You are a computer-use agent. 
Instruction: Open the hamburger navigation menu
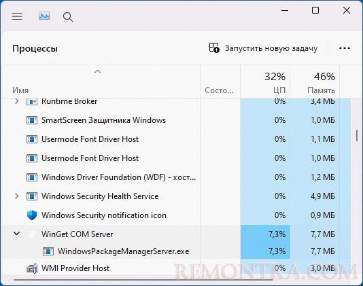point(17,16)
